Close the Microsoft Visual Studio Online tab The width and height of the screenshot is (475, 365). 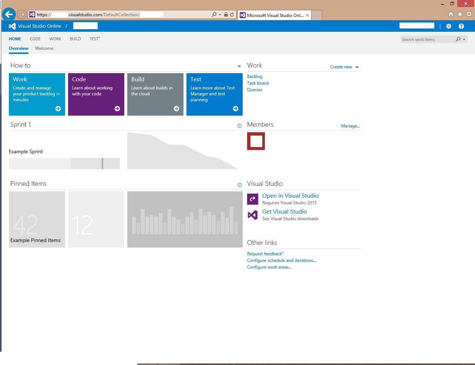tap(307, 15)
